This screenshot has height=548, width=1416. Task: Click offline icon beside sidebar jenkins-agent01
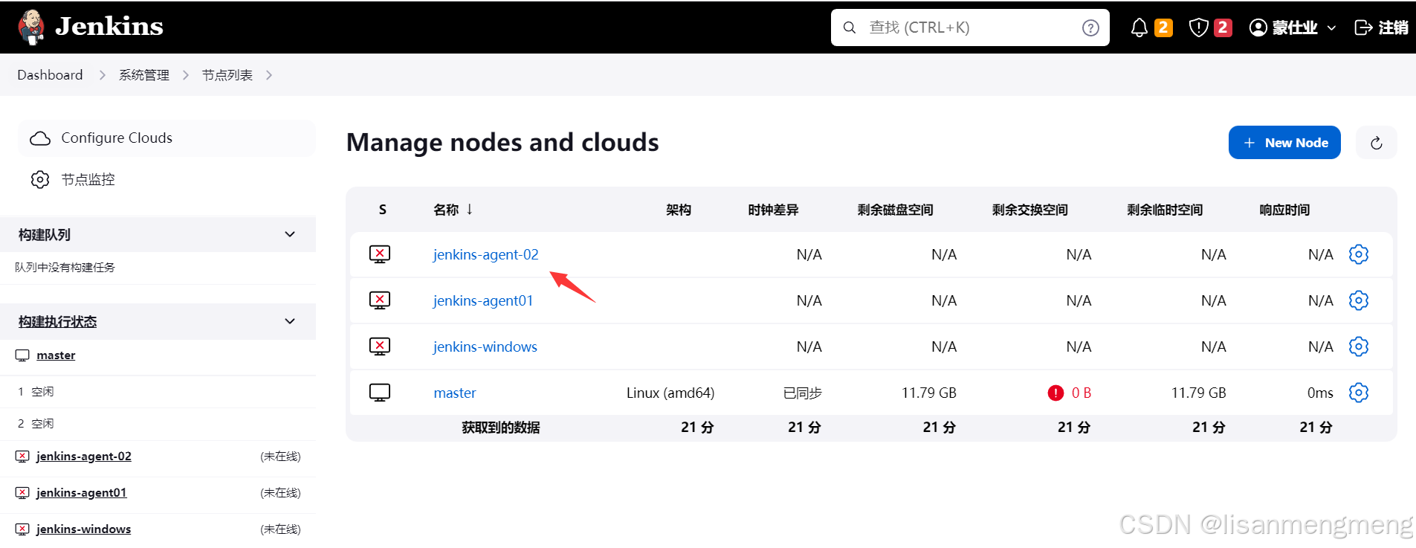(x=22, y=493)
